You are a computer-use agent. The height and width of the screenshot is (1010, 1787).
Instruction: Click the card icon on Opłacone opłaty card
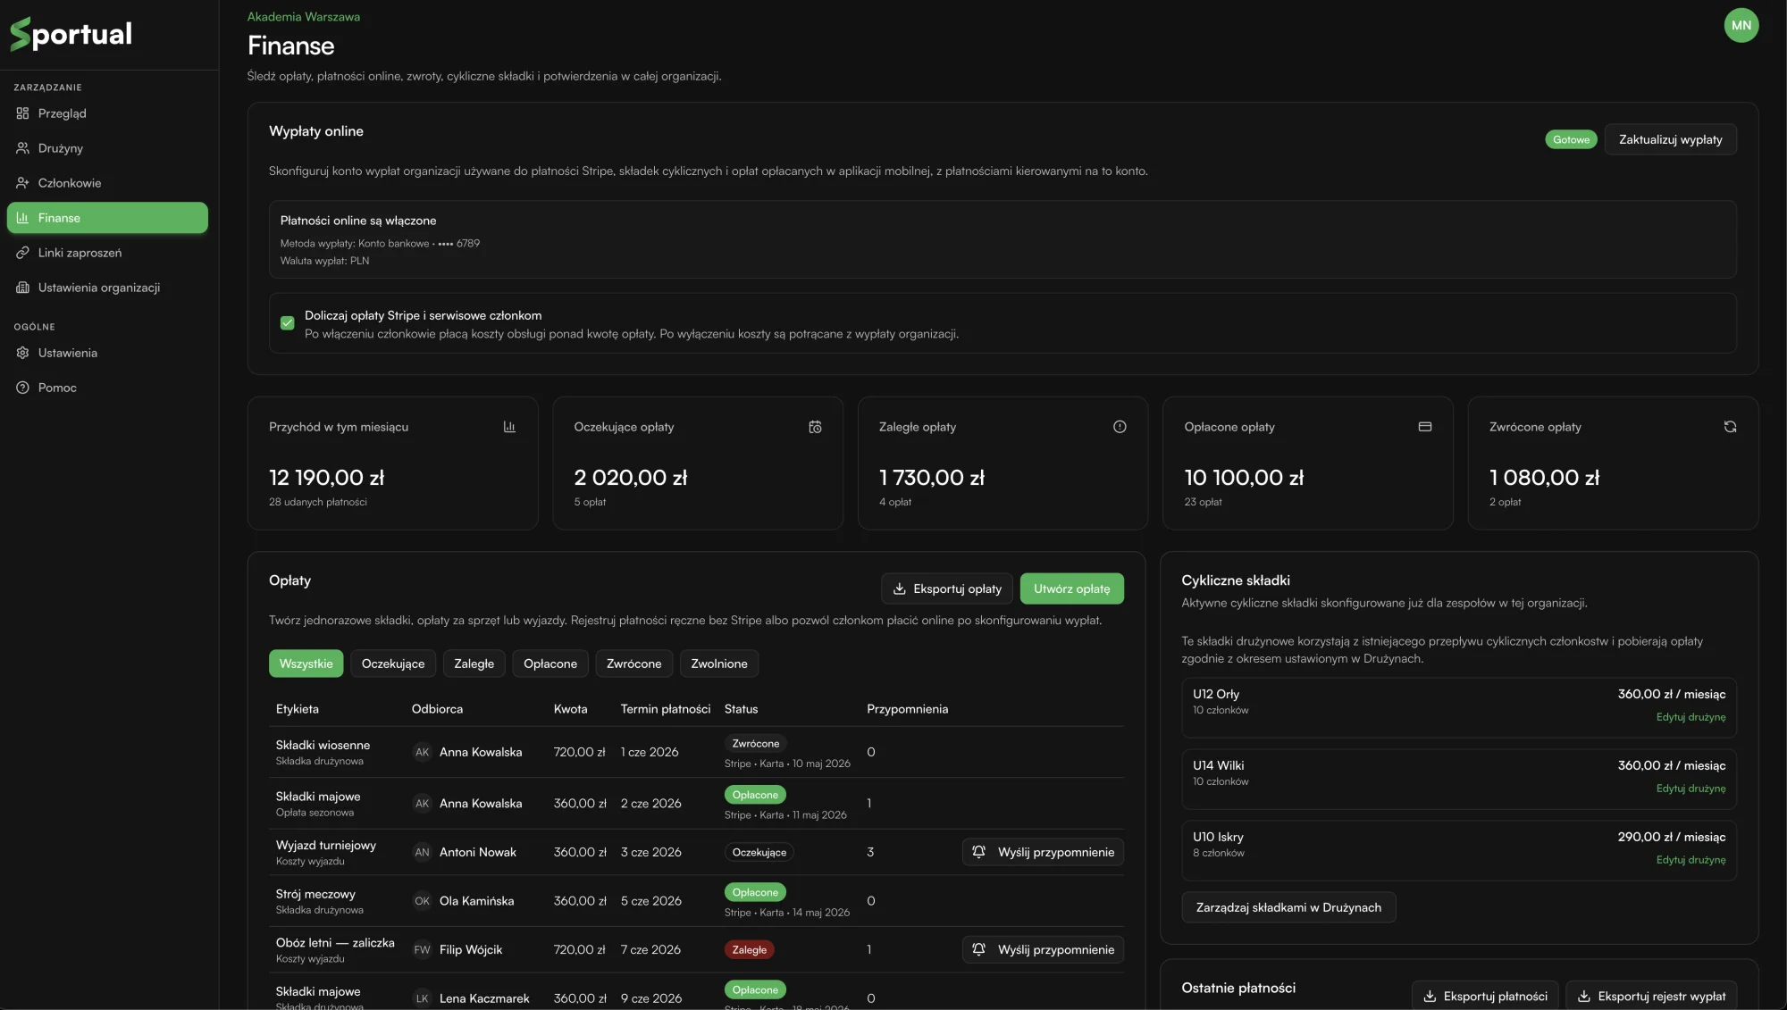point(1425,427)
